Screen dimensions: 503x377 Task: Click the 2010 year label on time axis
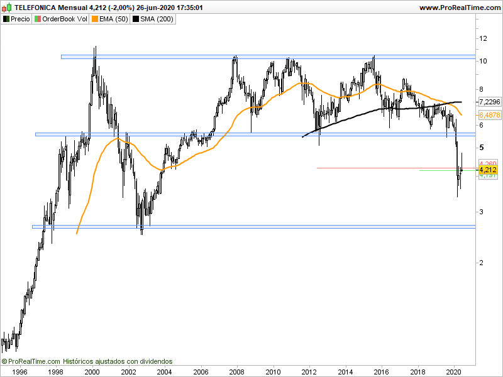pyautogui.click(x=274, y=372)
